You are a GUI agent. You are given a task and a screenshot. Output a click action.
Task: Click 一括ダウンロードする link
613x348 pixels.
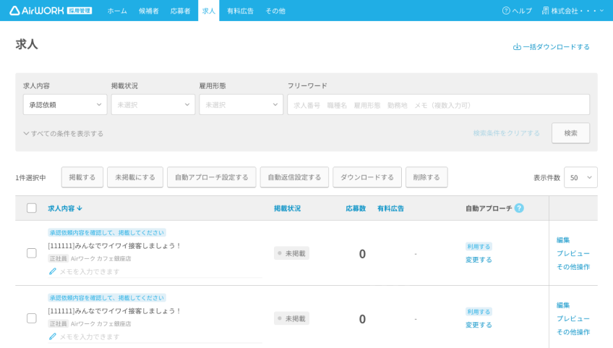(552, 46)
